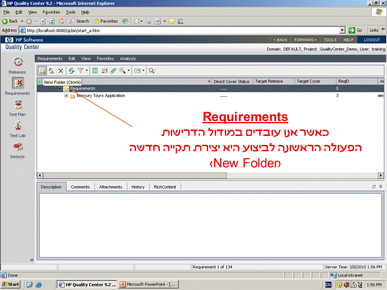The height and width of the screenshot is (290, 387).
Task: Click the Go button
Action: pos(355,30)
